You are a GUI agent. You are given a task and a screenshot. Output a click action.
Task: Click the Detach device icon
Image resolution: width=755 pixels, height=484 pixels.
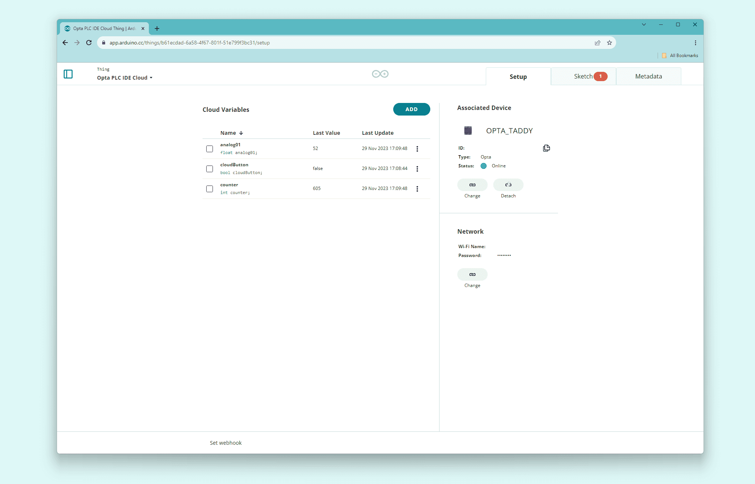[508, 185]
